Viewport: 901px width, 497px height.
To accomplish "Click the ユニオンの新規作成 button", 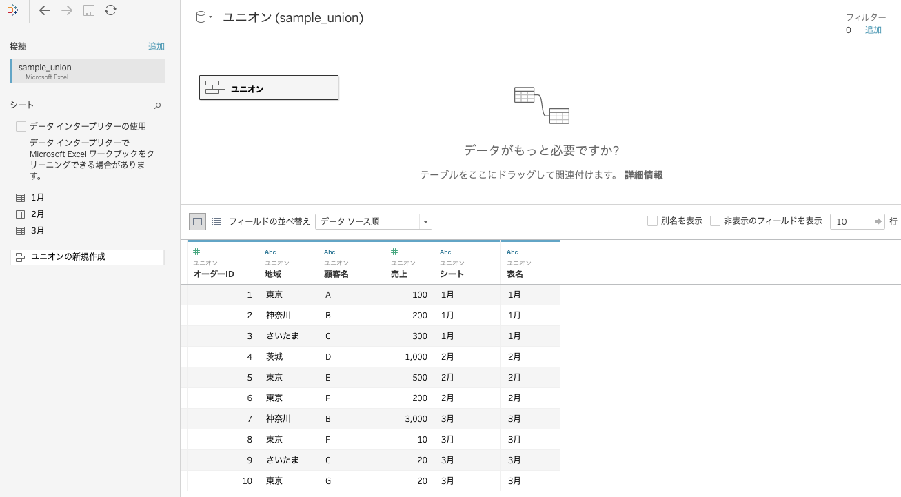I will coord(87,257).
